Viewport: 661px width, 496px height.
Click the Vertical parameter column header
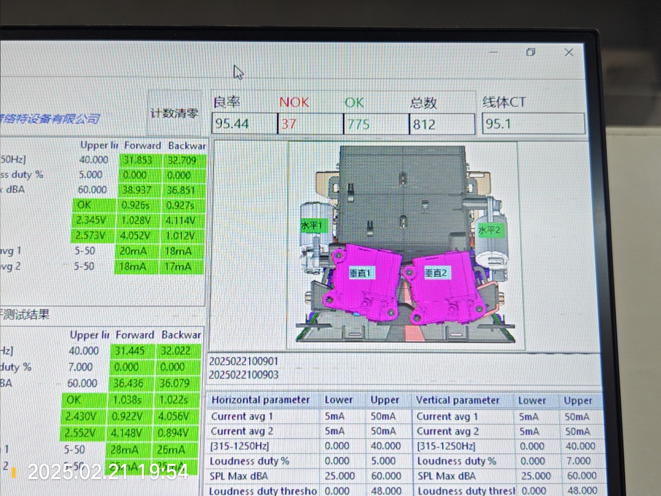458,400
